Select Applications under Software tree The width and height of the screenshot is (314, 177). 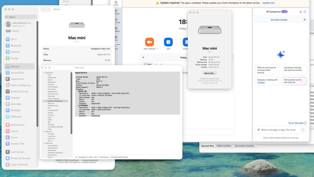[53, 148]
